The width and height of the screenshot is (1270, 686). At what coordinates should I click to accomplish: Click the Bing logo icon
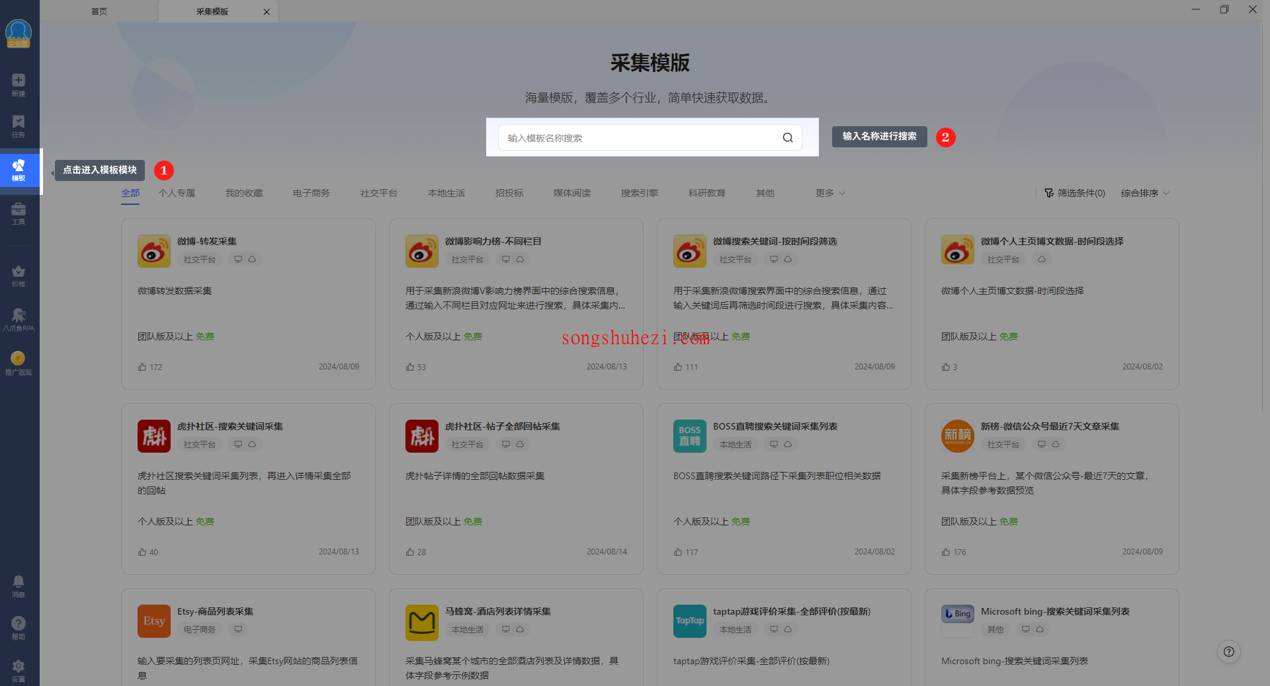[958, 615]
